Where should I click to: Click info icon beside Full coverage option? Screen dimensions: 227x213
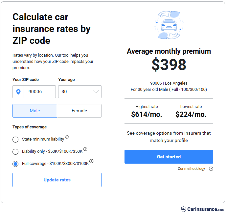pos(91,161)
